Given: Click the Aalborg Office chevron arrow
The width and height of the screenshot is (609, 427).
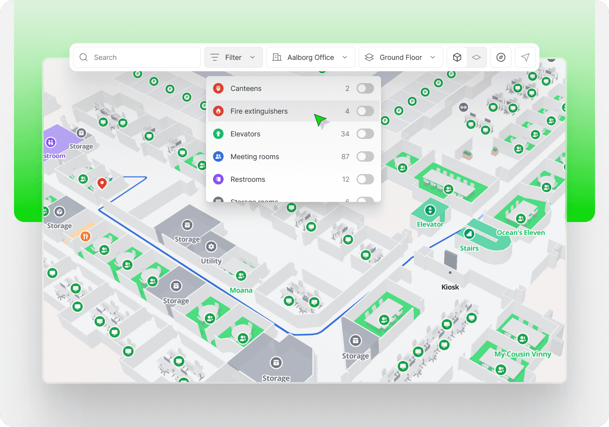Looking at the screenshot, I should (345, 57).
